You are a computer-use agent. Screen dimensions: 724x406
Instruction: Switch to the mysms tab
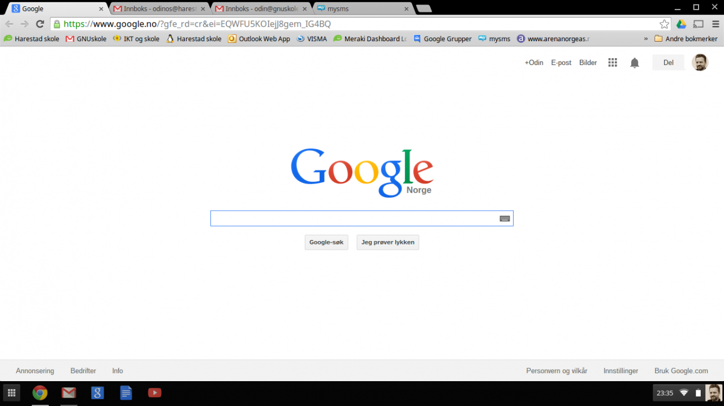[x=363, y=8]
